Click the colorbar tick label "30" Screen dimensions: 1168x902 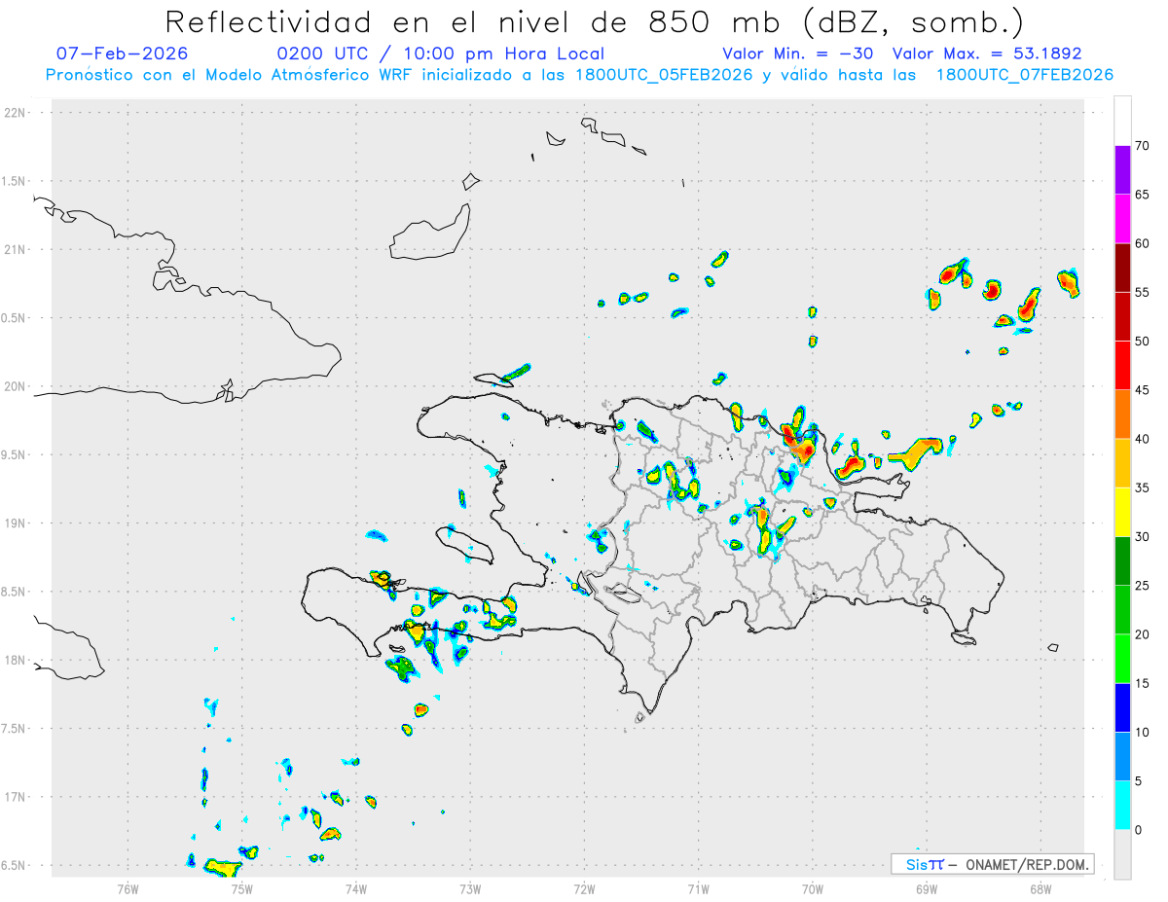[x=1143, y=537]
